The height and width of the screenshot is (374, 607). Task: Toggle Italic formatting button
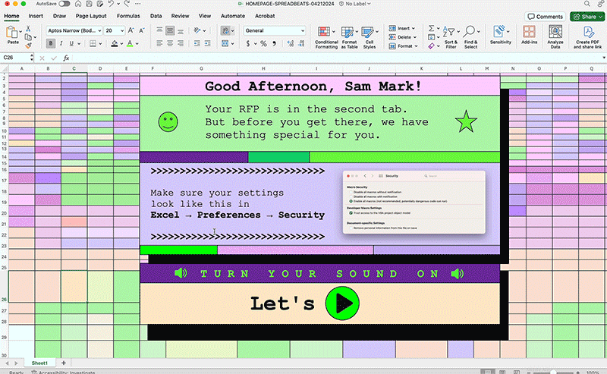click(x=63, y=44)
